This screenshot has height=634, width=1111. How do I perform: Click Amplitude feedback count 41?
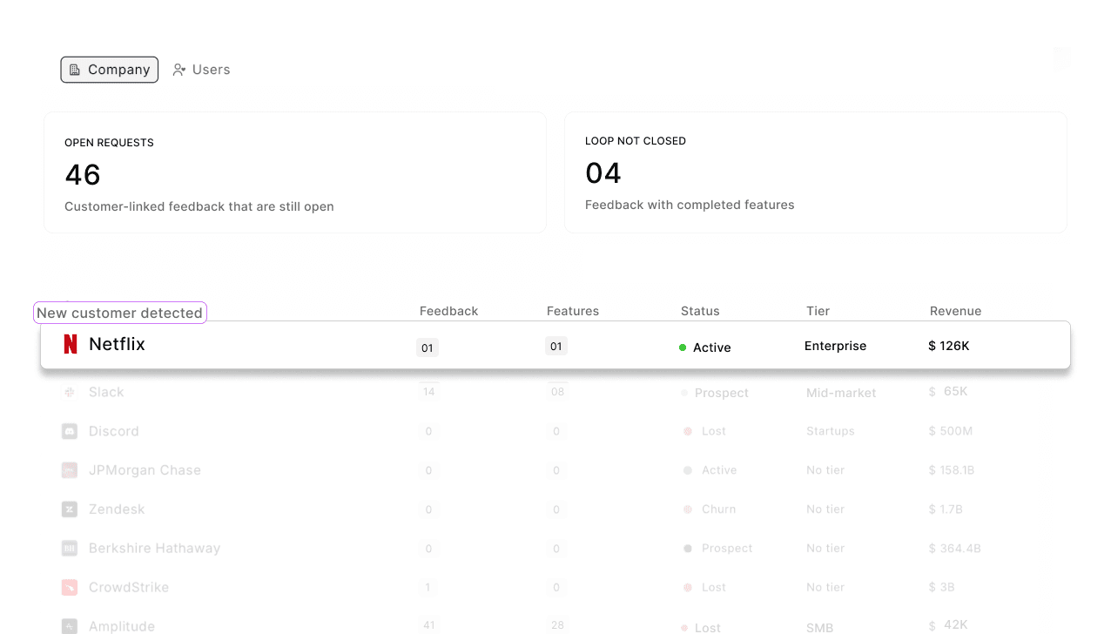[x=428, y=625]
